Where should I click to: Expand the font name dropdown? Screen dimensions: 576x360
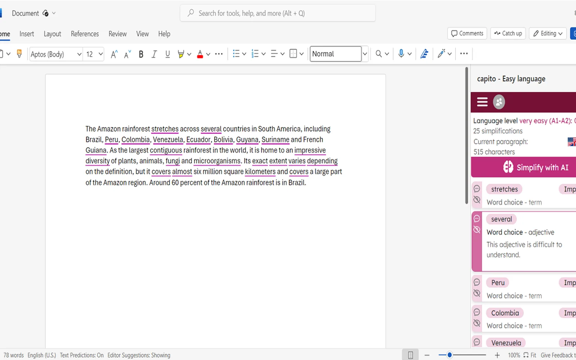point(79,54)
